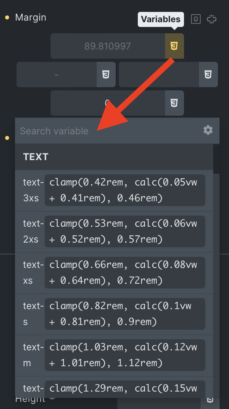Open variables picker for right margin field
229x409 pixels.
pyautogui.click(x=208, y=75)
